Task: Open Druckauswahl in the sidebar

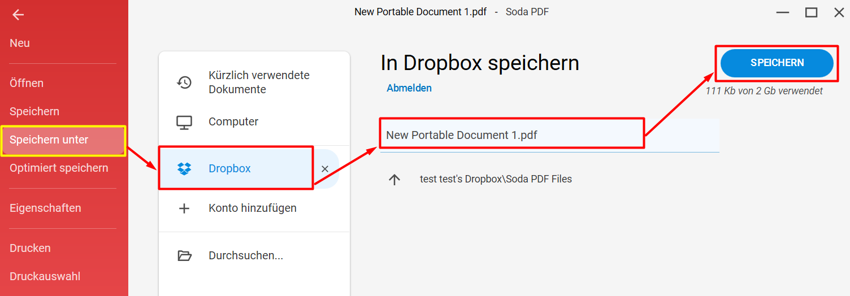Action: pyautogui.click(x=45, y=276)
